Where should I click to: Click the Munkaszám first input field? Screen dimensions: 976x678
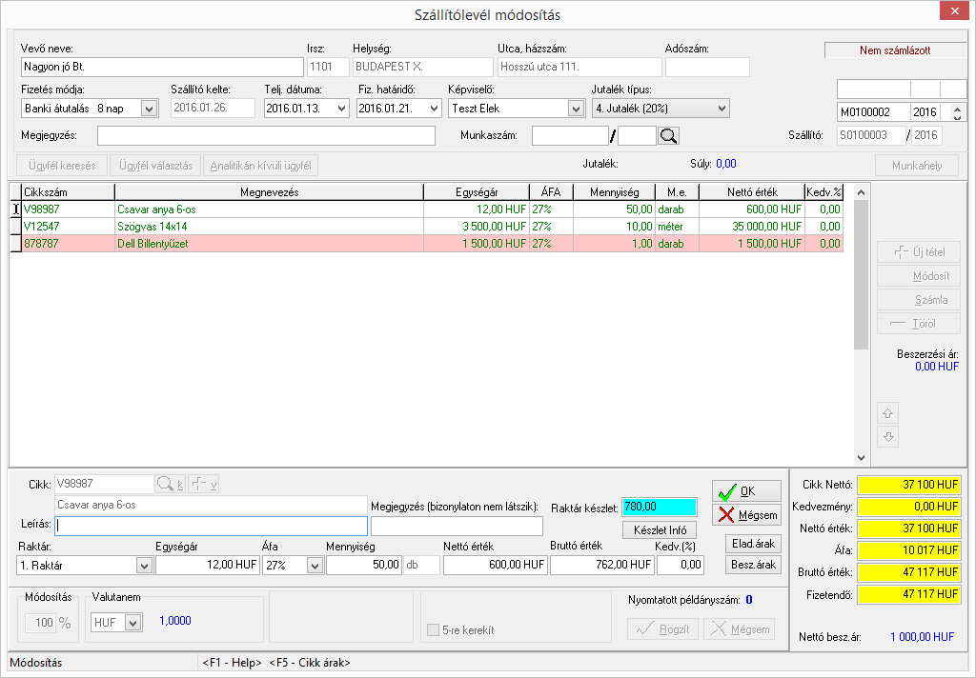570,135
